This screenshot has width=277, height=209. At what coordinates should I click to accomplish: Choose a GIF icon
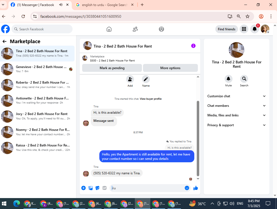105,188
